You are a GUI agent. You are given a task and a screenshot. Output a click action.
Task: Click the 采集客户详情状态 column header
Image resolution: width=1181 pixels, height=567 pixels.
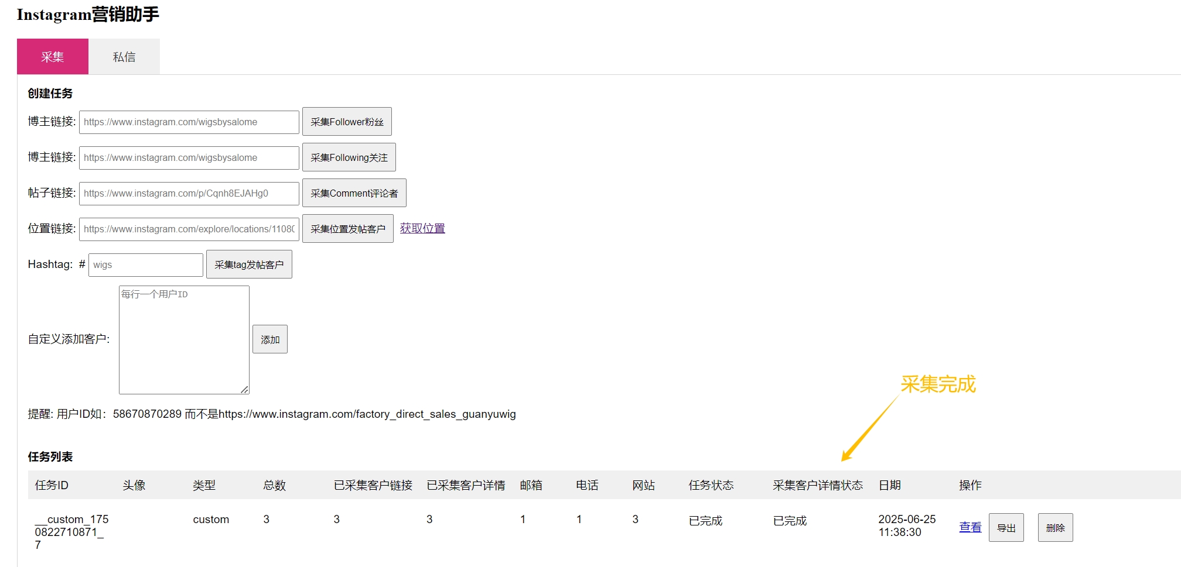pos(818,485)
